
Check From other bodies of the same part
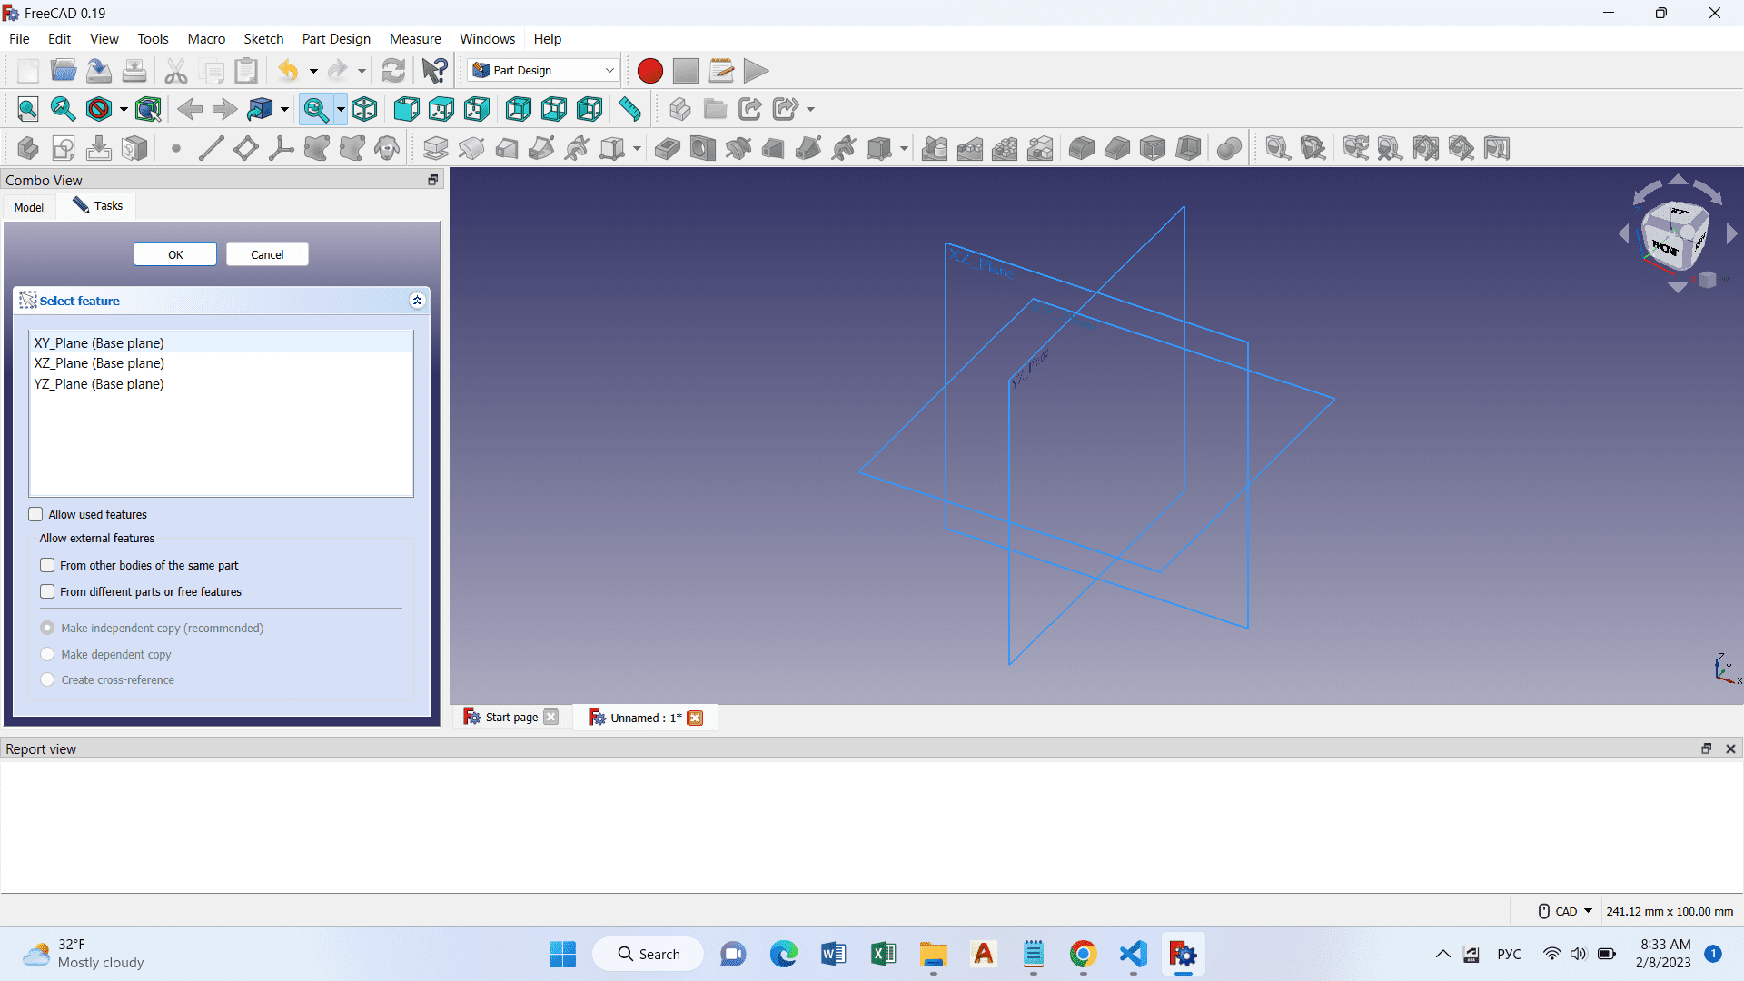[48, 565]
